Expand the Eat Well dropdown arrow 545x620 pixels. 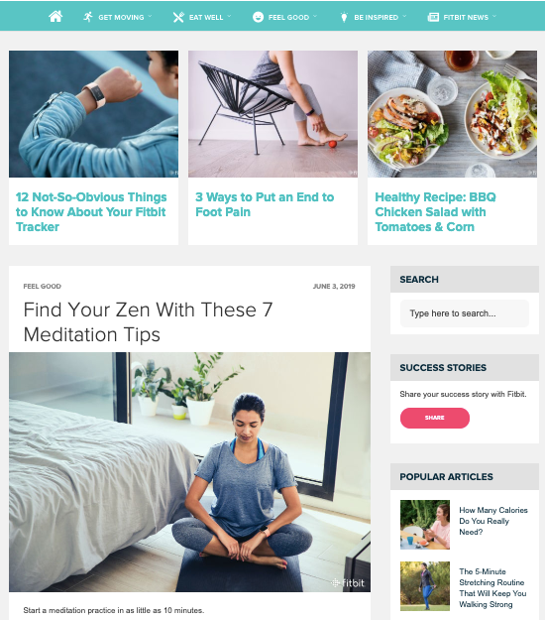(x=229, y=17)
